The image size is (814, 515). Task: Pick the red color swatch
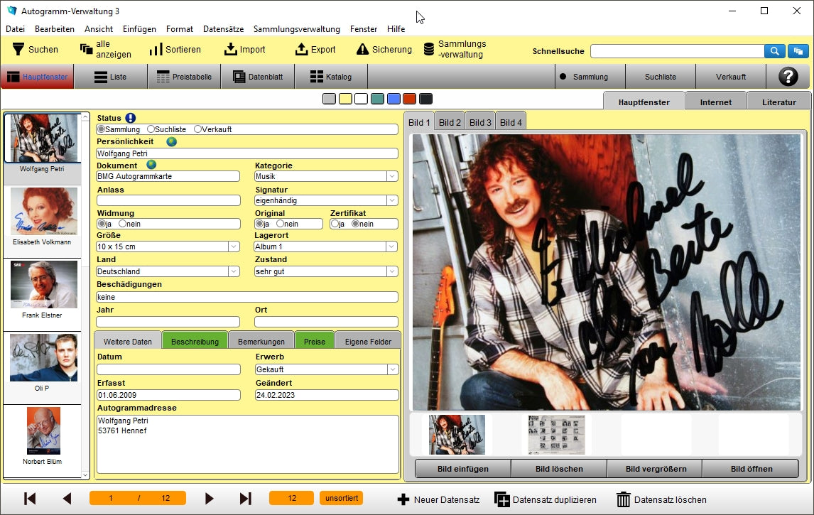pos(409,99)
